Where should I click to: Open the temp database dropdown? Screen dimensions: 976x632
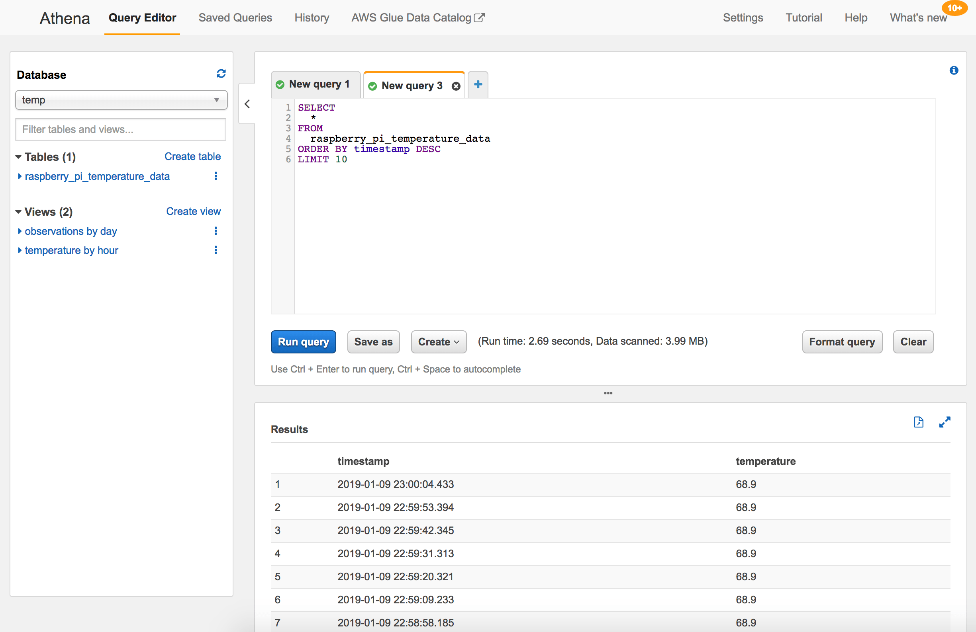click(x=121, y=100)
